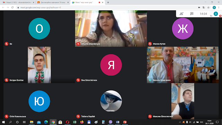
Task: Open Viber from the taskbar
Action: pyautogui.click(x=110, y=122)
